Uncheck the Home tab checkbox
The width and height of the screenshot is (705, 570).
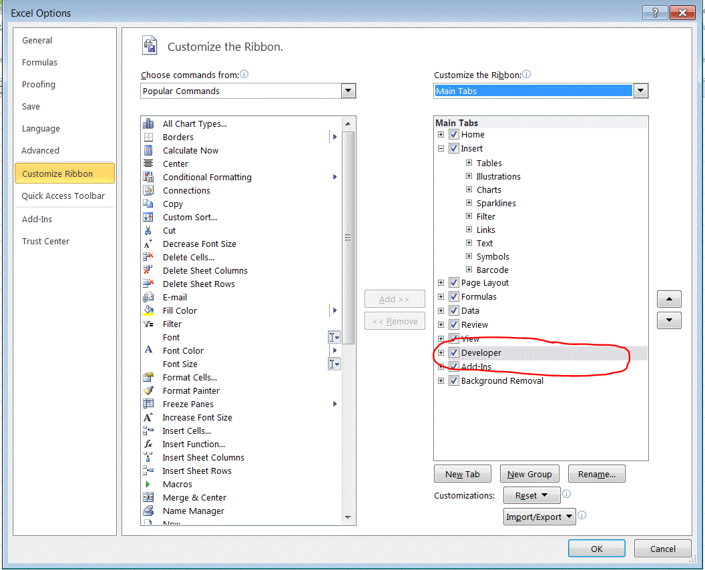pos(454,134)
